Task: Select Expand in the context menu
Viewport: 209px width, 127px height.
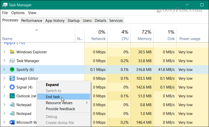Action: coord(64,85)
